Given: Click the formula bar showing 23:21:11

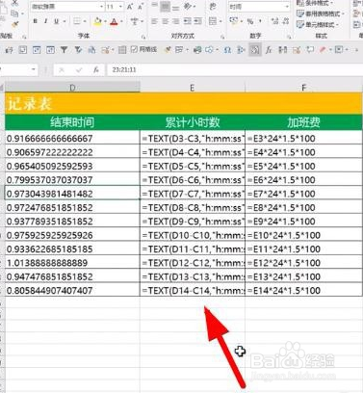Looking at the screenshot, I should 235,69.
